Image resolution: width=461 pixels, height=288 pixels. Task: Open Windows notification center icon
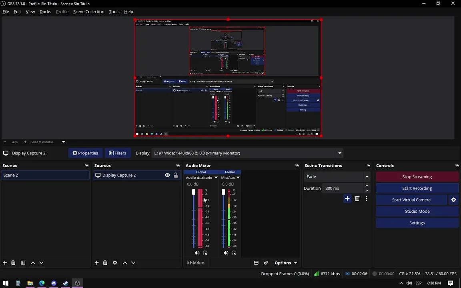(450, 283)
